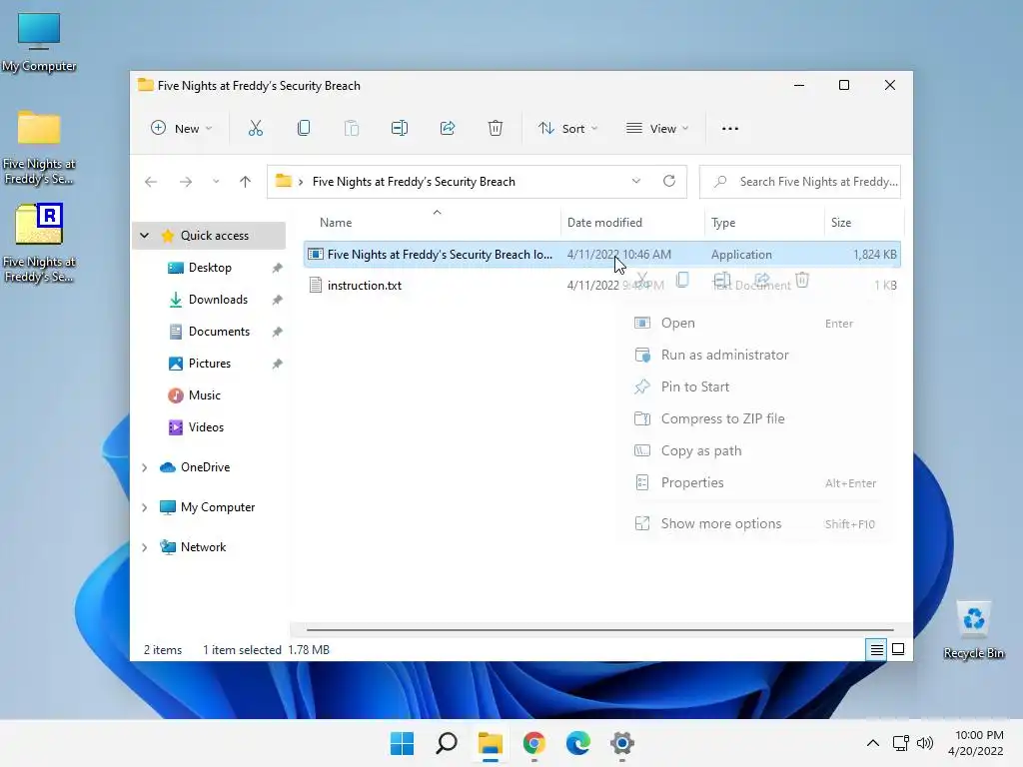Collapse the Quick access tree

coord(145,236)
